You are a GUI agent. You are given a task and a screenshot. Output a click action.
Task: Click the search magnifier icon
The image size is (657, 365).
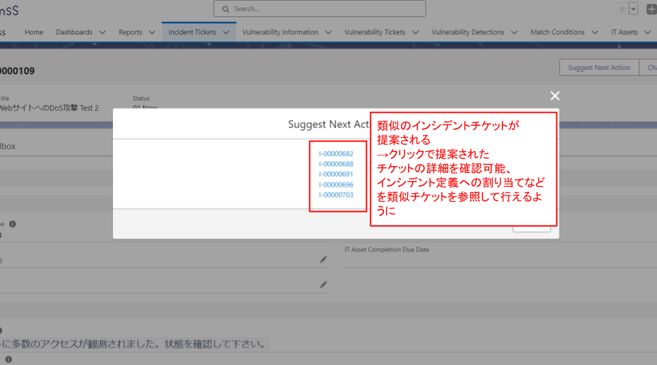[x=226, y=9]
